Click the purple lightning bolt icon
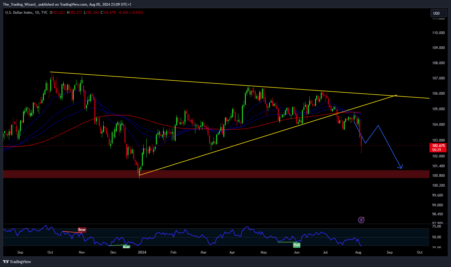The height and width of the screenshot is (267, 451). coord(361,220)
